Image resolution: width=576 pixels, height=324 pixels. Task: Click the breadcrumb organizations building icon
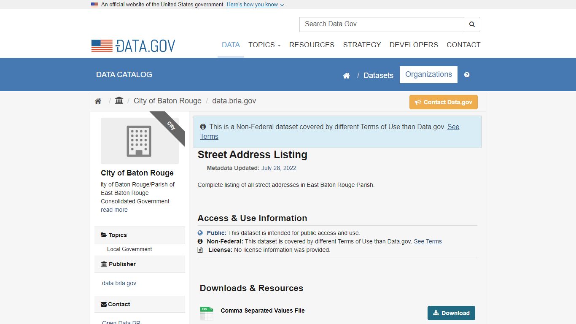pos(119,101)
